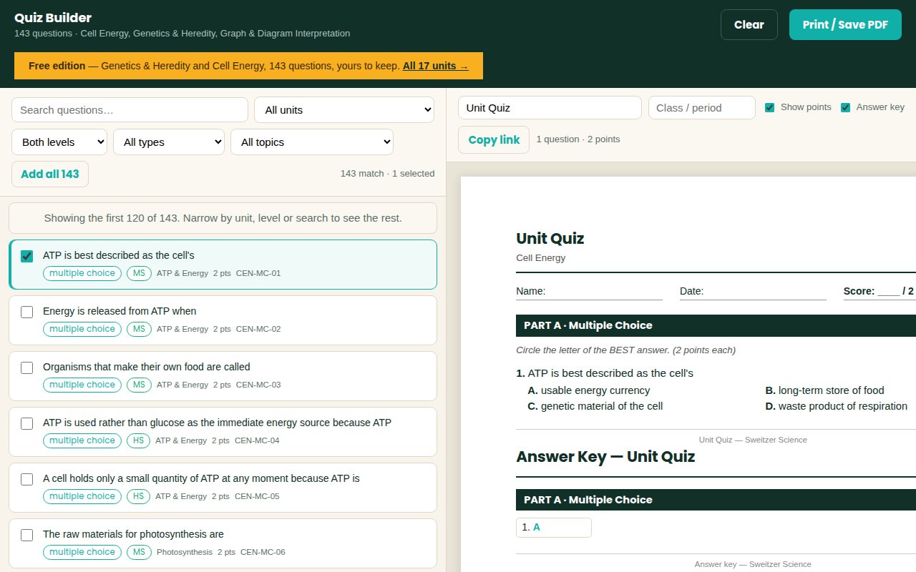Click the CEN-MC-03 question code
This screenshot has height=572, width=916.
(x=258, y=385)
